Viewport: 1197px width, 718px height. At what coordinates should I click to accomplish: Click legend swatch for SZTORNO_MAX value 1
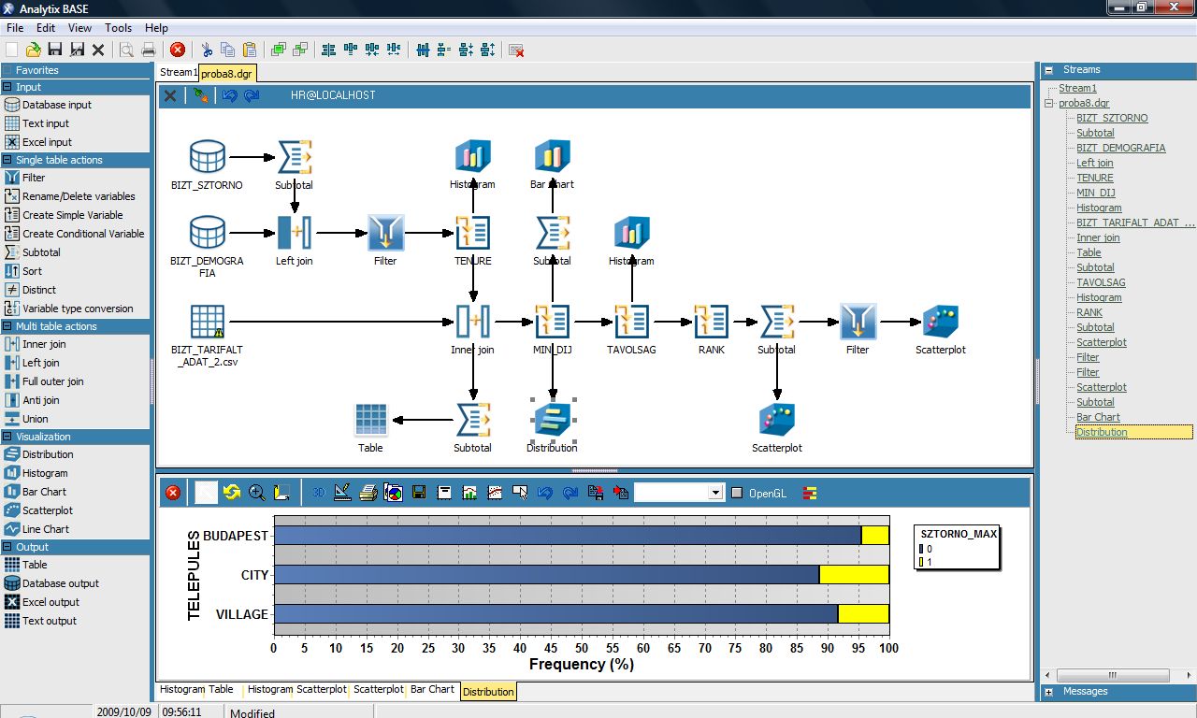coord(920,562)
